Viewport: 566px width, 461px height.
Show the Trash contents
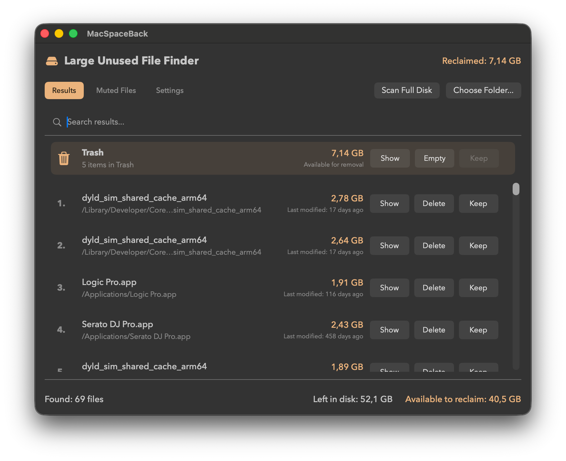coord(390,158)
